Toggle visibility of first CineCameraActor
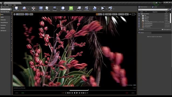 point(139,23)
